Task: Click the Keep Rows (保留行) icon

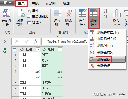Action: click(x=83, y=13)
